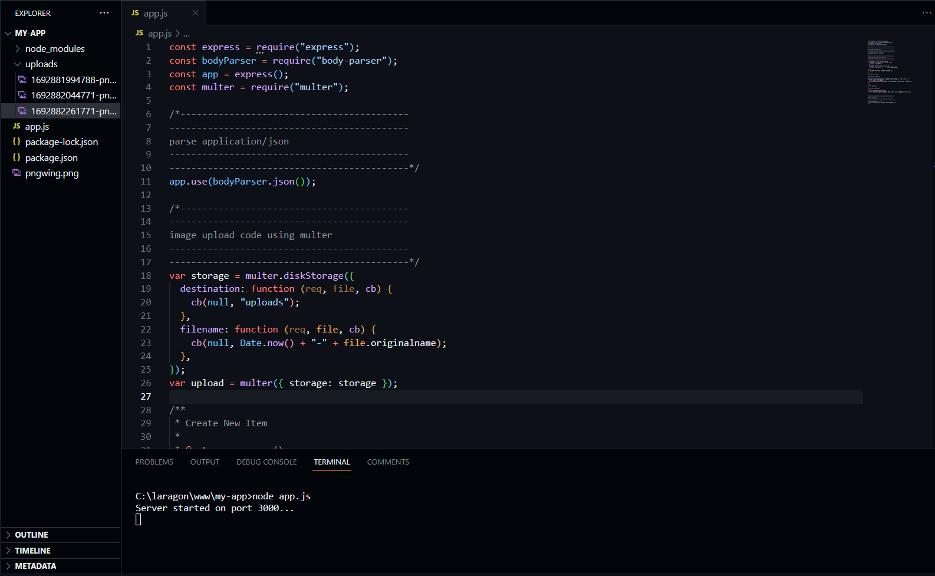The width and height of the screenshot is (935, 576).
Task: Open package-lock.json file
Action: (61, 141)
